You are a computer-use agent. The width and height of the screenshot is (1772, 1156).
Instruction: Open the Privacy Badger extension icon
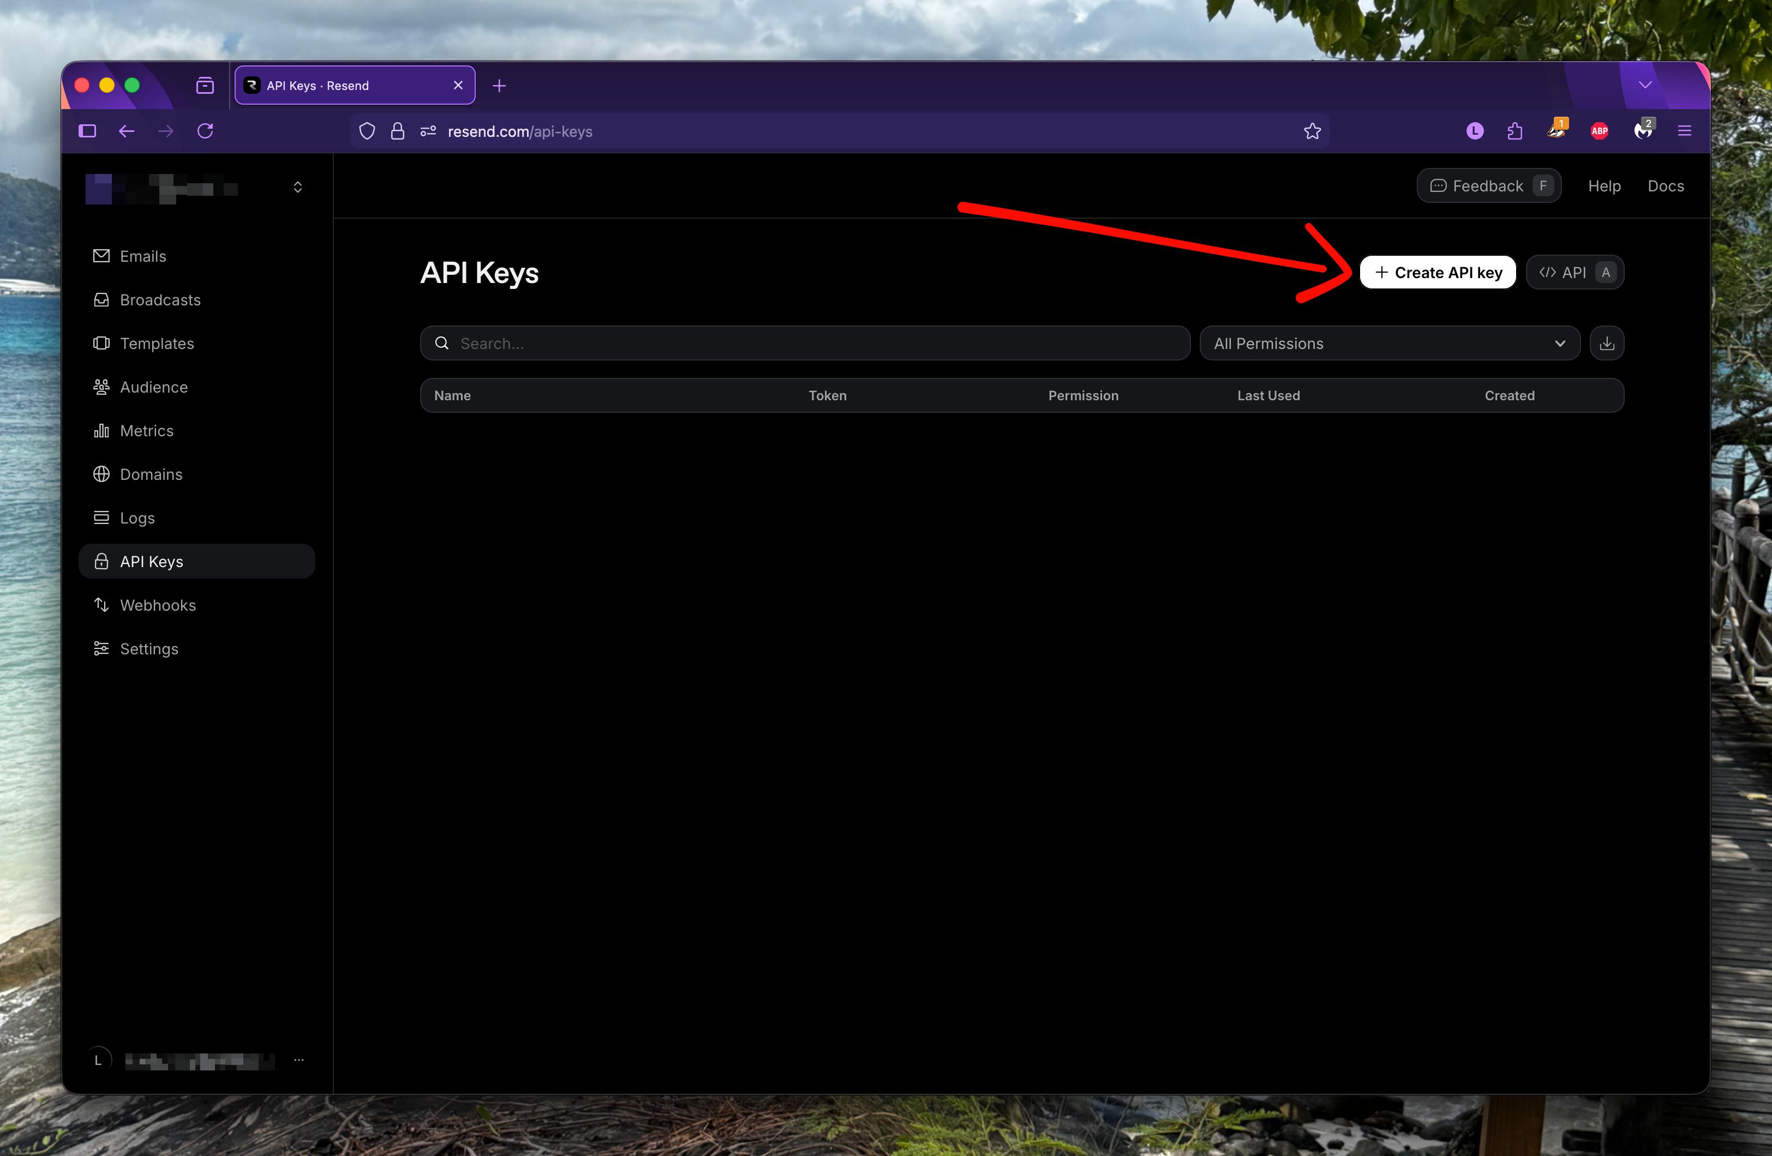[1556, 131]
